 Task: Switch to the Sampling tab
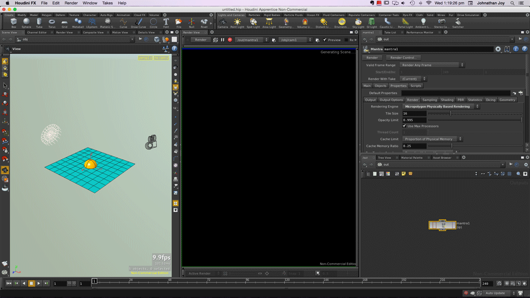pyautogui.click(x=429, y=100)
